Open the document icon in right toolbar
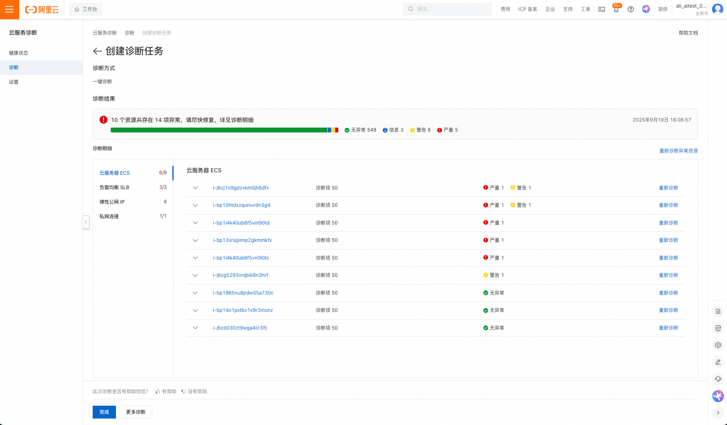The image size is (727, 425). point(718,312)
